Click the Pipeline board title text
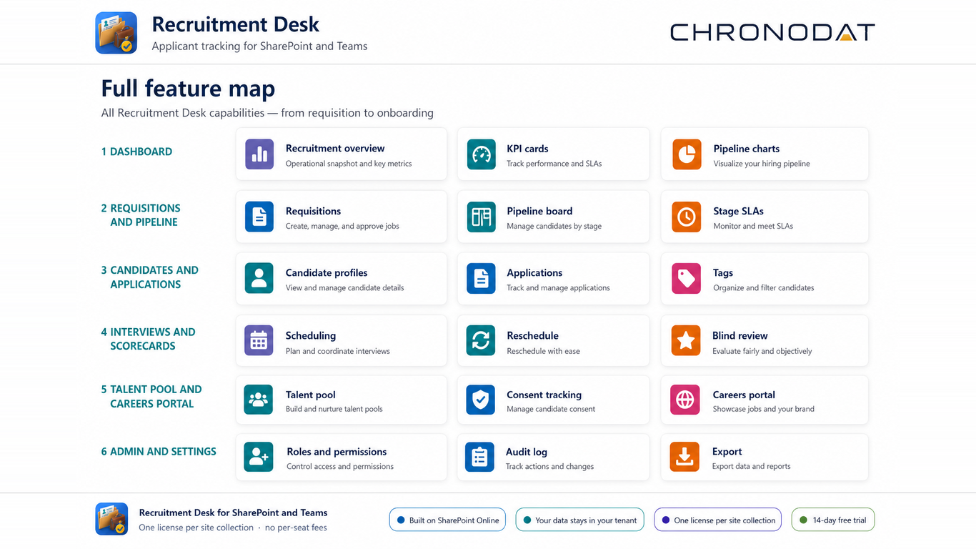 point(539,211)
